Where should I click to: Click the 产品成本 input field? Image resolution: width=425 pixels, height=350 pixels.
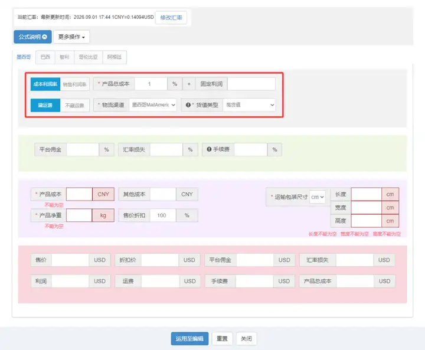point(79,194)
